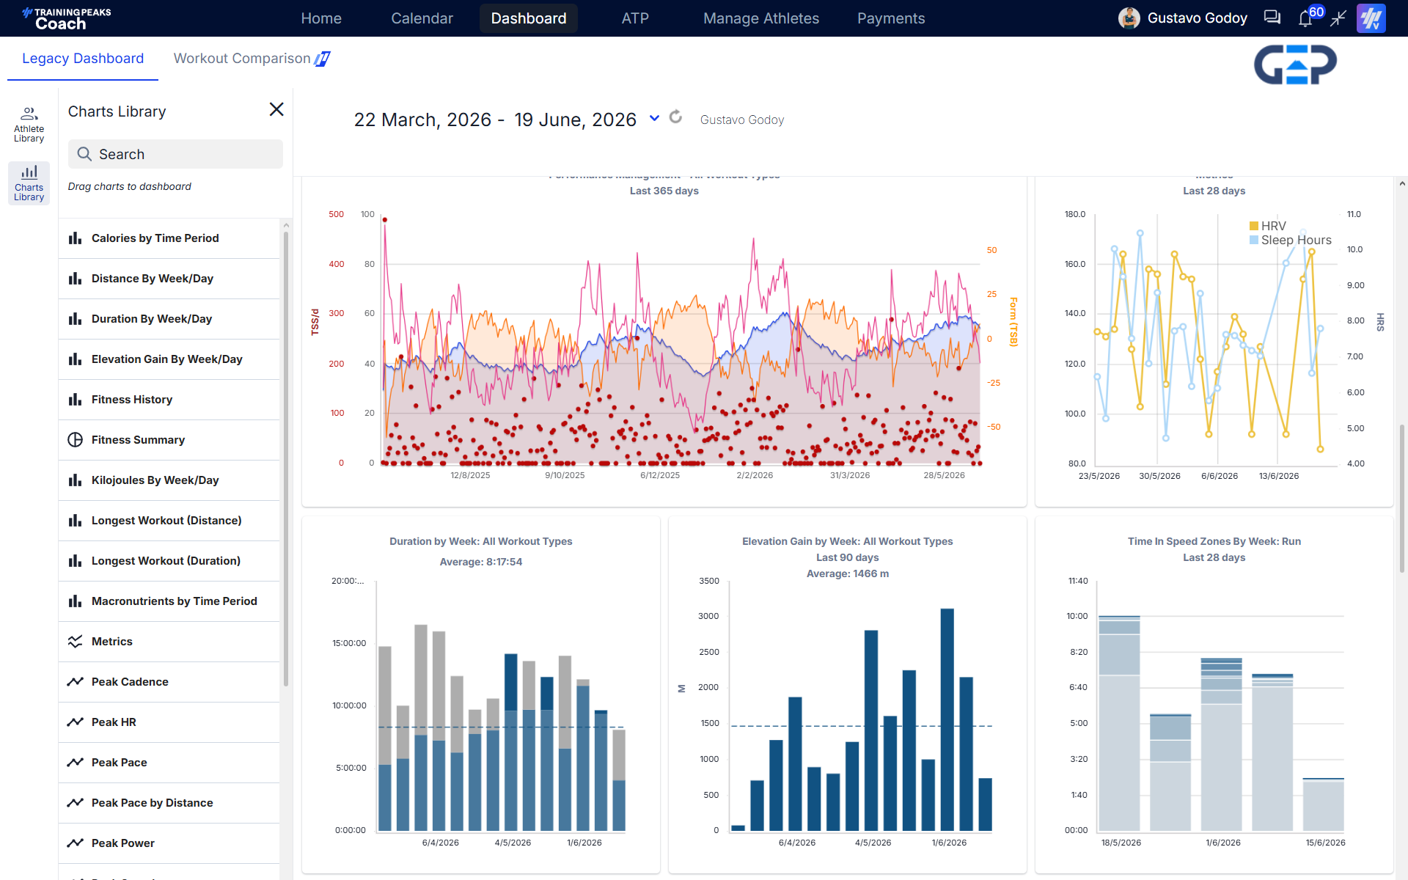This screenshot has width=1408, height=880.
Task: Click the search magnifier icon
Action: (84, 154)
